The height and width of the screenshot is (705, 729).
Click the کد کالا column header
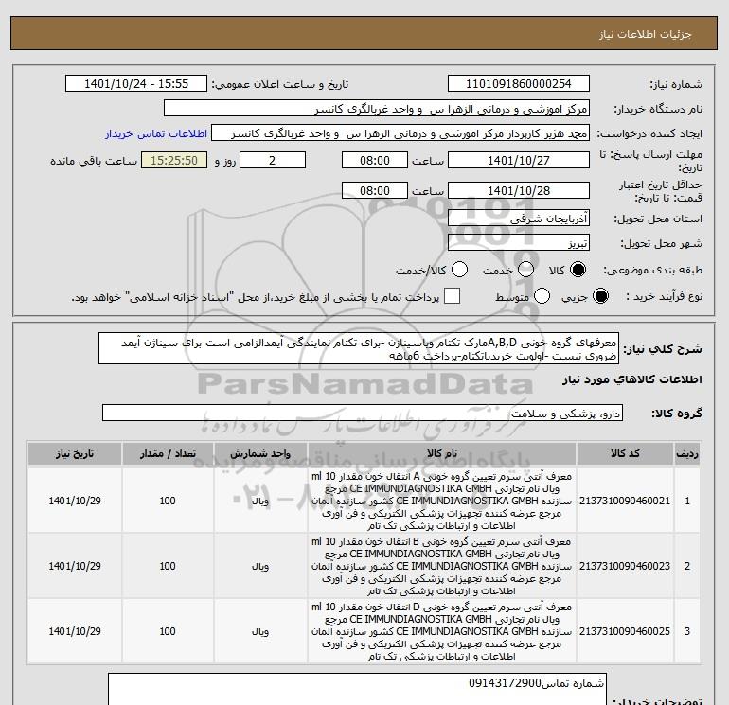[x=625, y=453]
